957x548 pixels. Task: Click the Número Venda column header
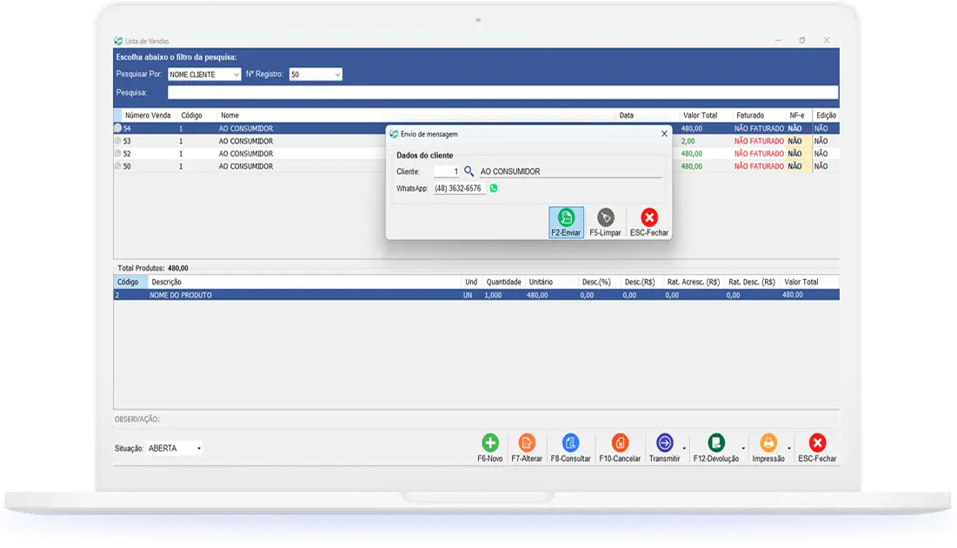pos(148,115)
